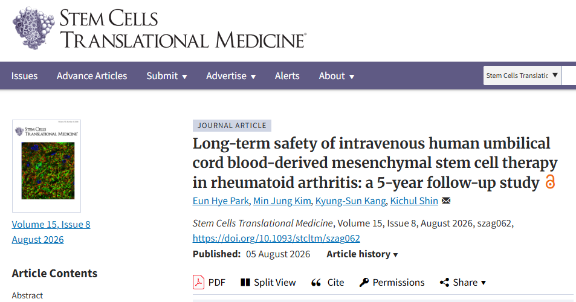Follow the article DOI link
The height and width of the screenshot is (302, 576).
[x=276, y=238]
